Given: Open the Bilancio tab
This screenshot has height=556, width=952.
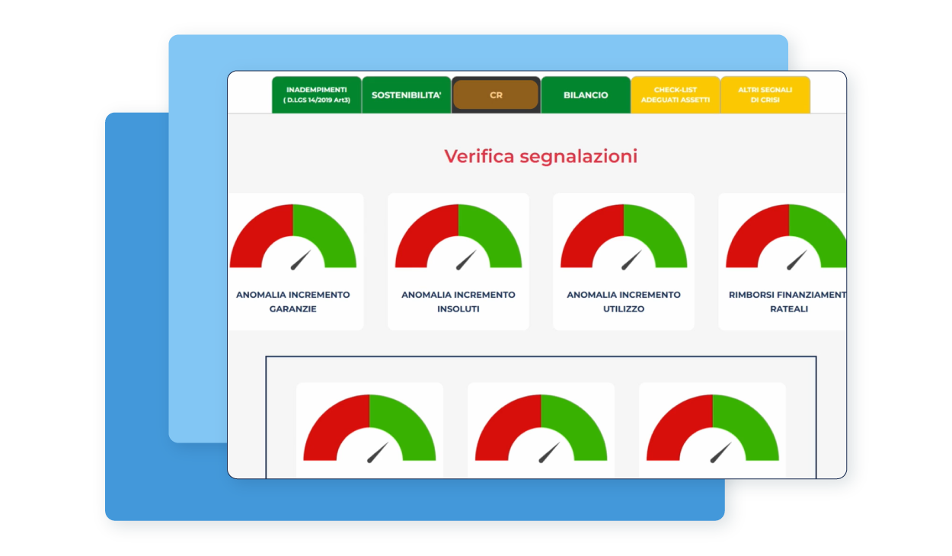Looking at the screenshot, I should (586, 95).
